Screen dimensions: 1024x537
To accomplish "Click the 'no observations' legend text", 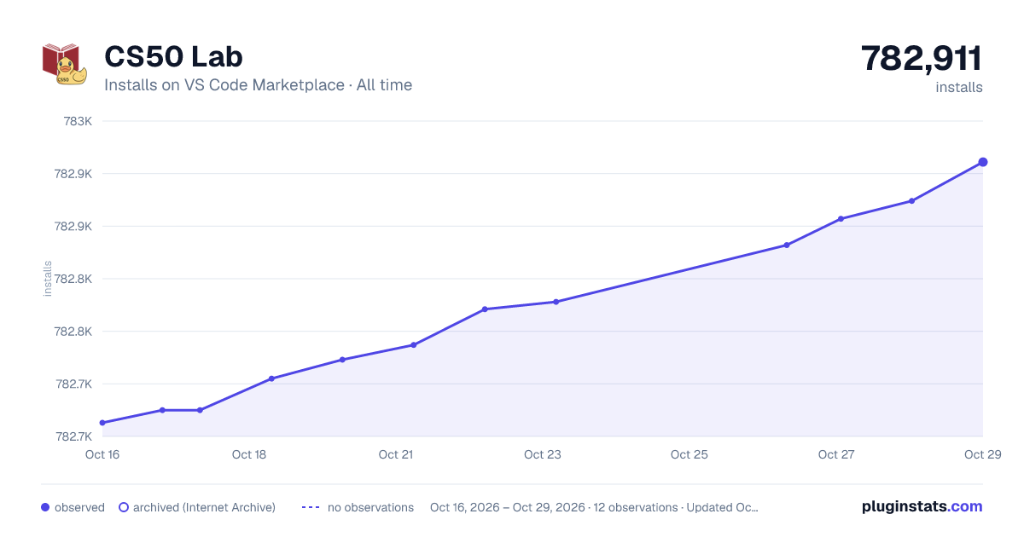I will [x=370, y=507].
